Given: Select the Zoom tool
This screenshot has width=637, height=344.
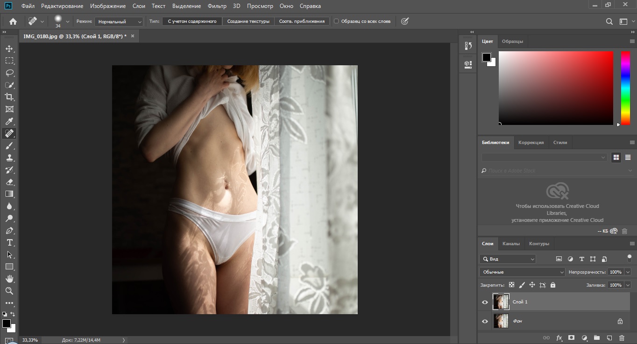Looking at the screenshot, I should pos(9,291).
